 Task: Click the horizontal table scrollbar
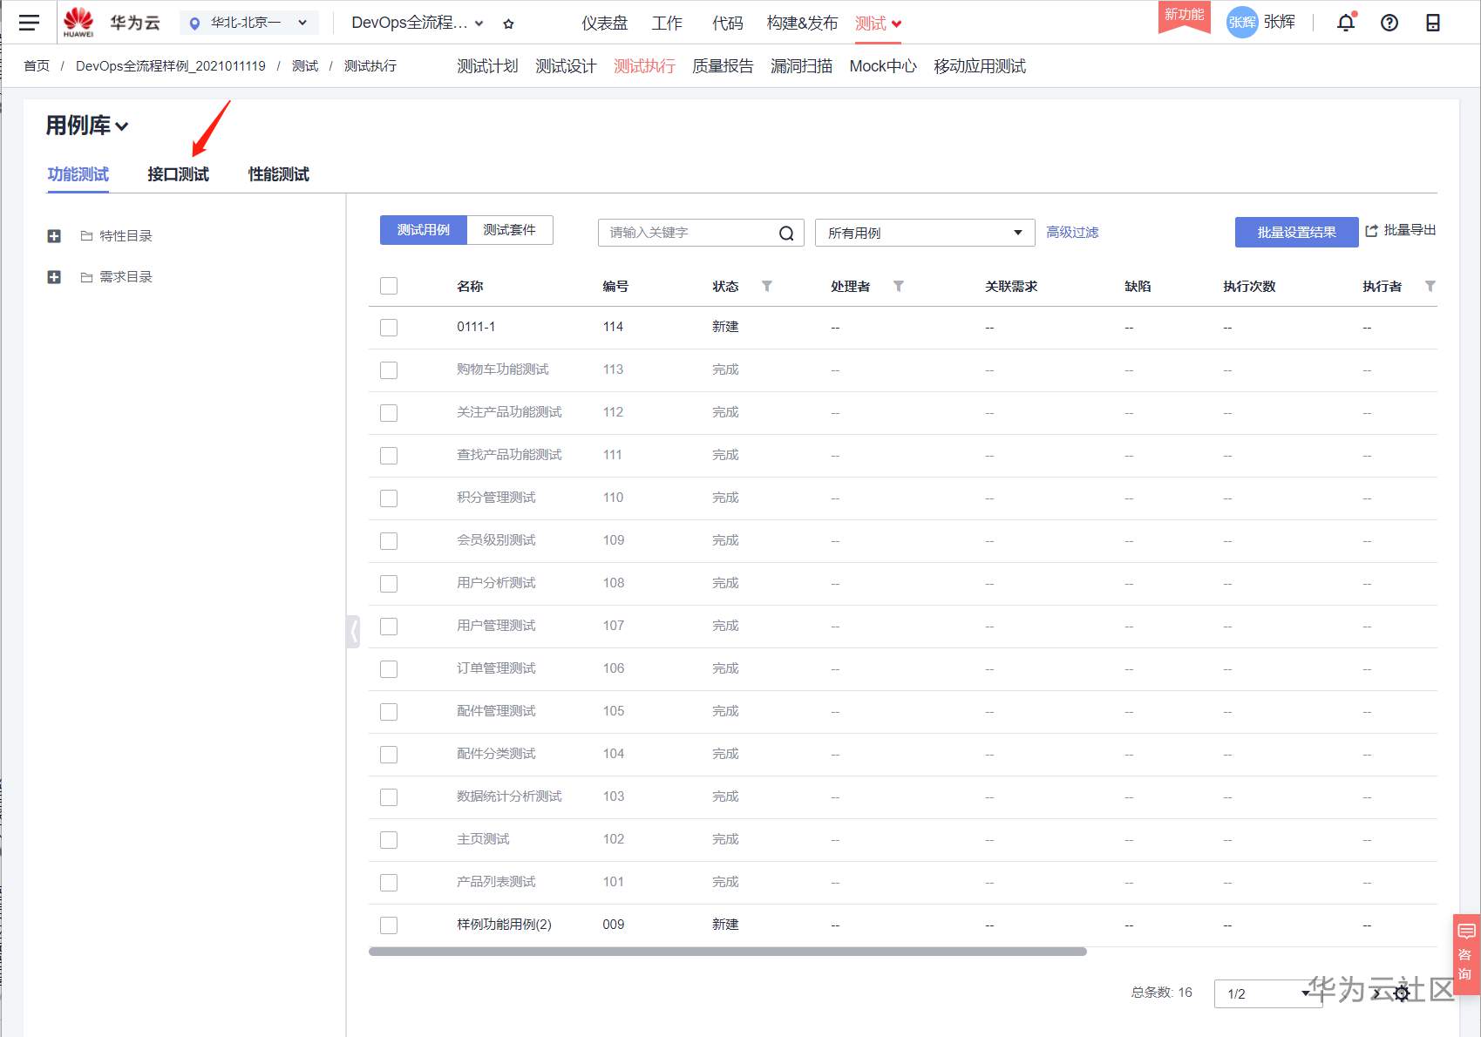728,952
